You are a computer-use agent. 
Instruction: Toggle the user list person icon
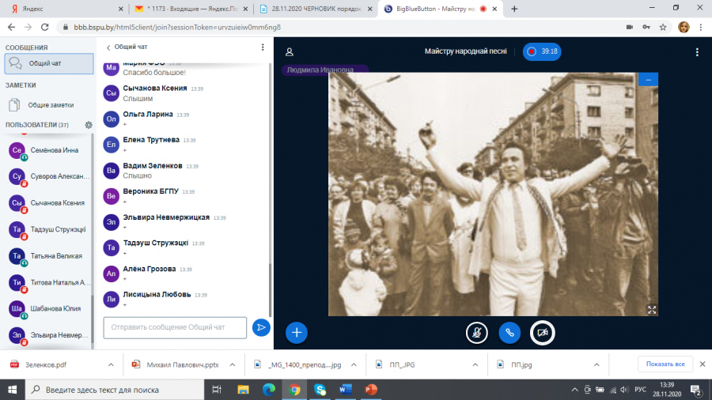[x=290, y=51]
